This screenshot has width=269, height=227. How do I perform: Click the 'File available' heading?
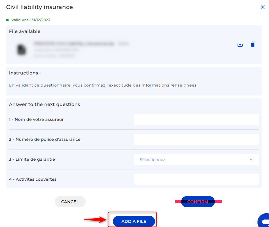coord(25,31)
